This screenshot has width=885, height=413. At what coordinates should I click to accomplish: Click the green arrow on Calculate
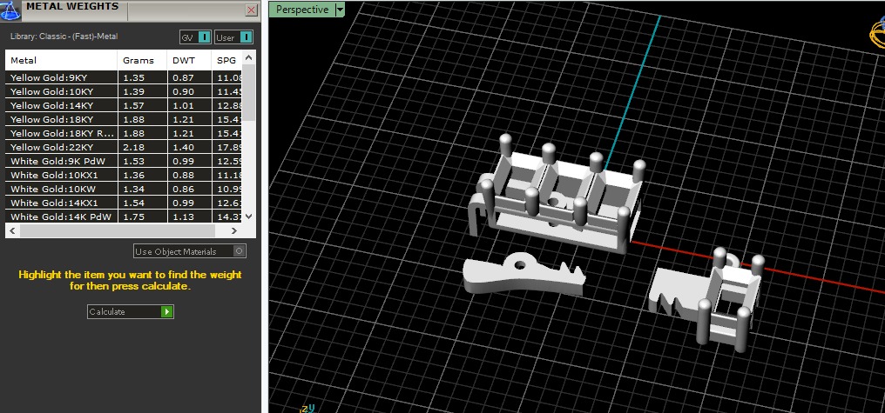tap(166, 311)
